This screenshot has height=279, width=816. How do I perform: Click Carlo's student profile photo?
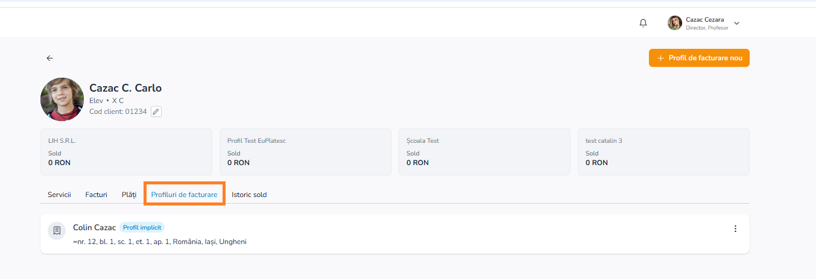tap(62, 99)
